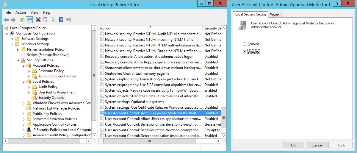Screen dimensions: 357x153
Task: Click the Export List toolbar icon
Action: (52, 20)
